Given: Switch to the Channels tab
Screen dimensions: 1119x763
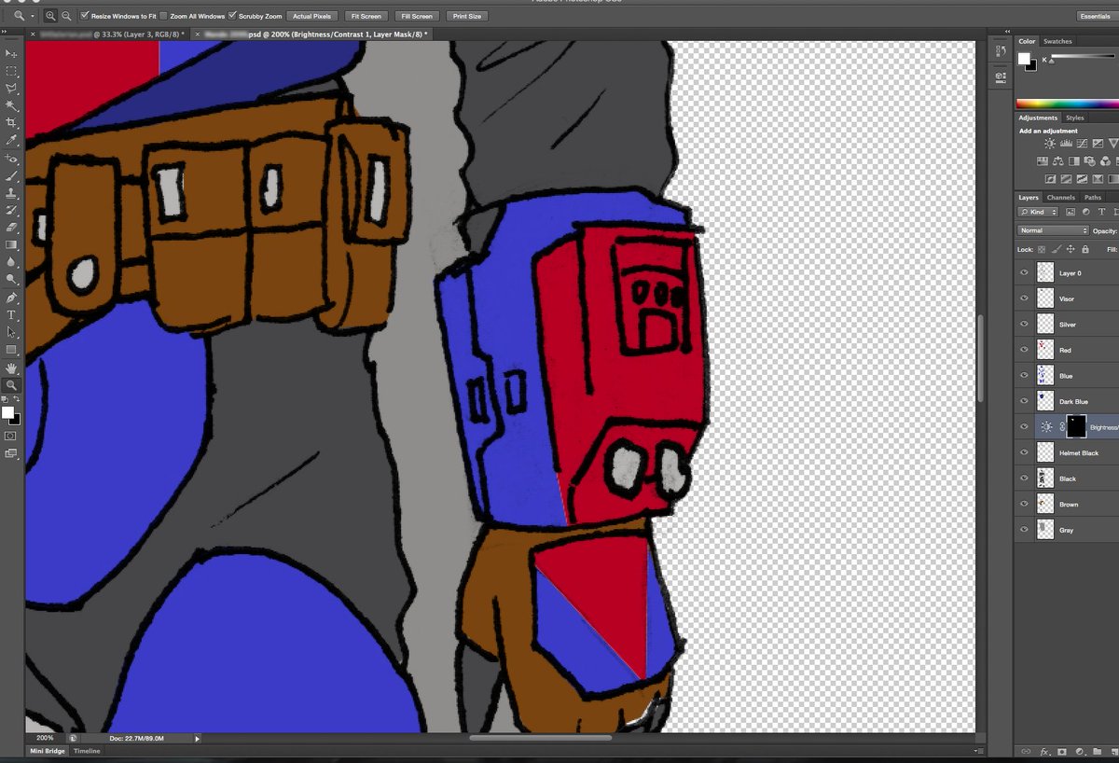Looking at the screenshot, I should (1061, 197).
